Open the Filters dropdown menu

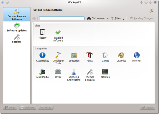pos(118,19)
